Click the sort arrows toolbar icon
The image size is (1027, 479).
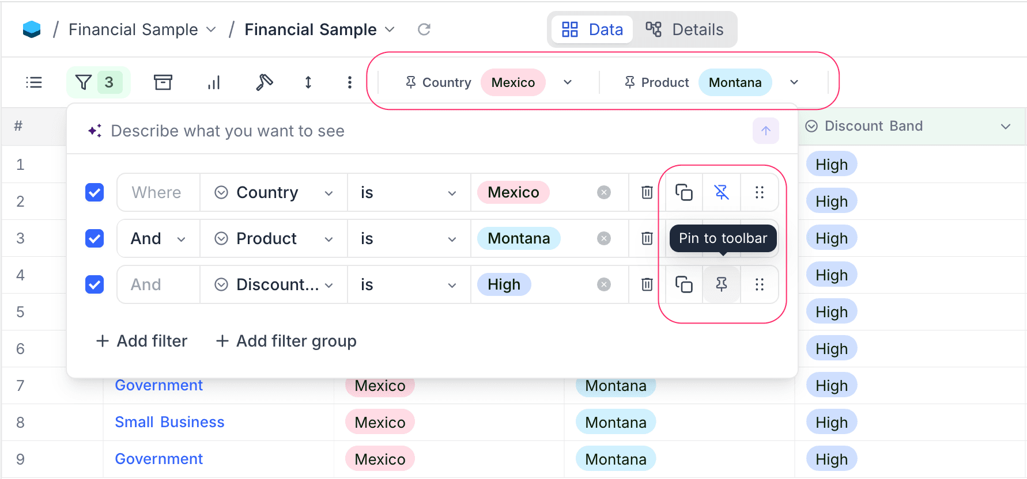(x=308, y=82)
